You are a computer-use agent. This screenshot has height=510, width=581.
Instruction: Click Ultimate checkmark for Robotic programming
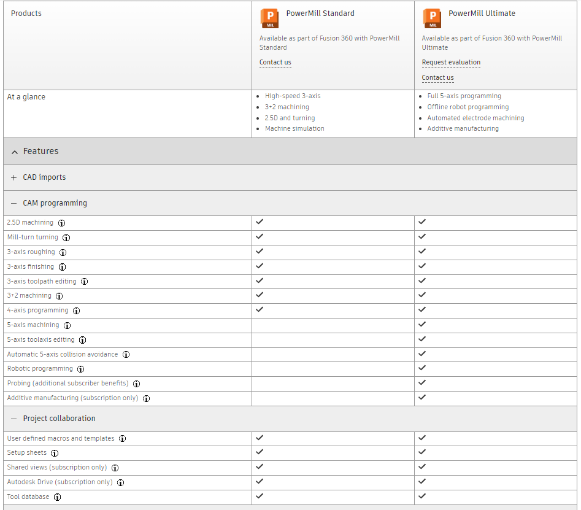click(422, 368)
